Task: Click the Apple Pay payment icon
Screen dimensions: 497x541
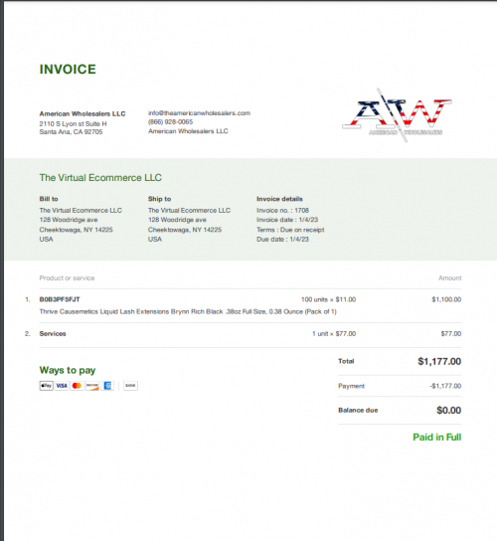Action: tap(46, 386)
